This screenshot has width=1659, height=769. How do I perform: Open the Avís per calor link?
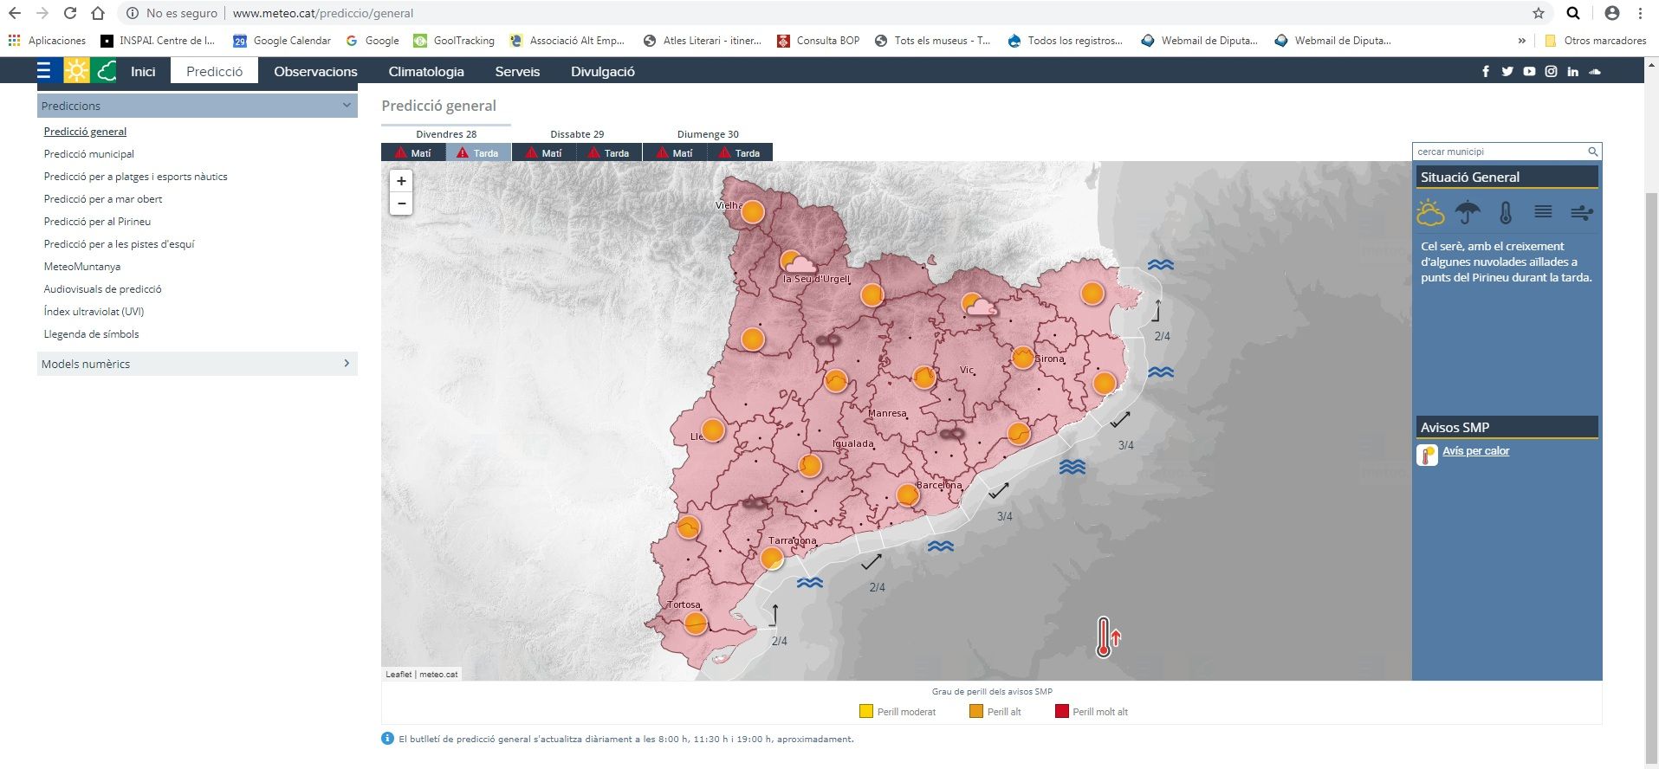click(x=1475, y=450)
